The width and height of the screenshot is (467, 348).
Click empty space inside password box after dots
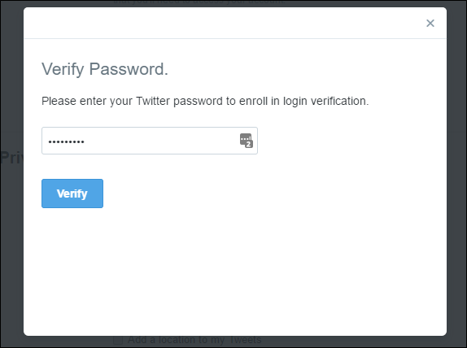(x=161, y=141)
